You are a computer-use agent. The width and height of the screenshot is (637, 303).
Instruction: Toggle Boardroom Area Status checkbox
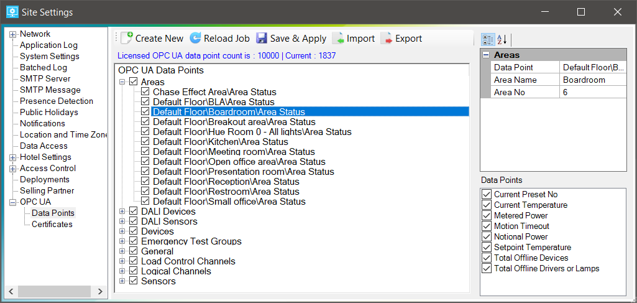145,112
